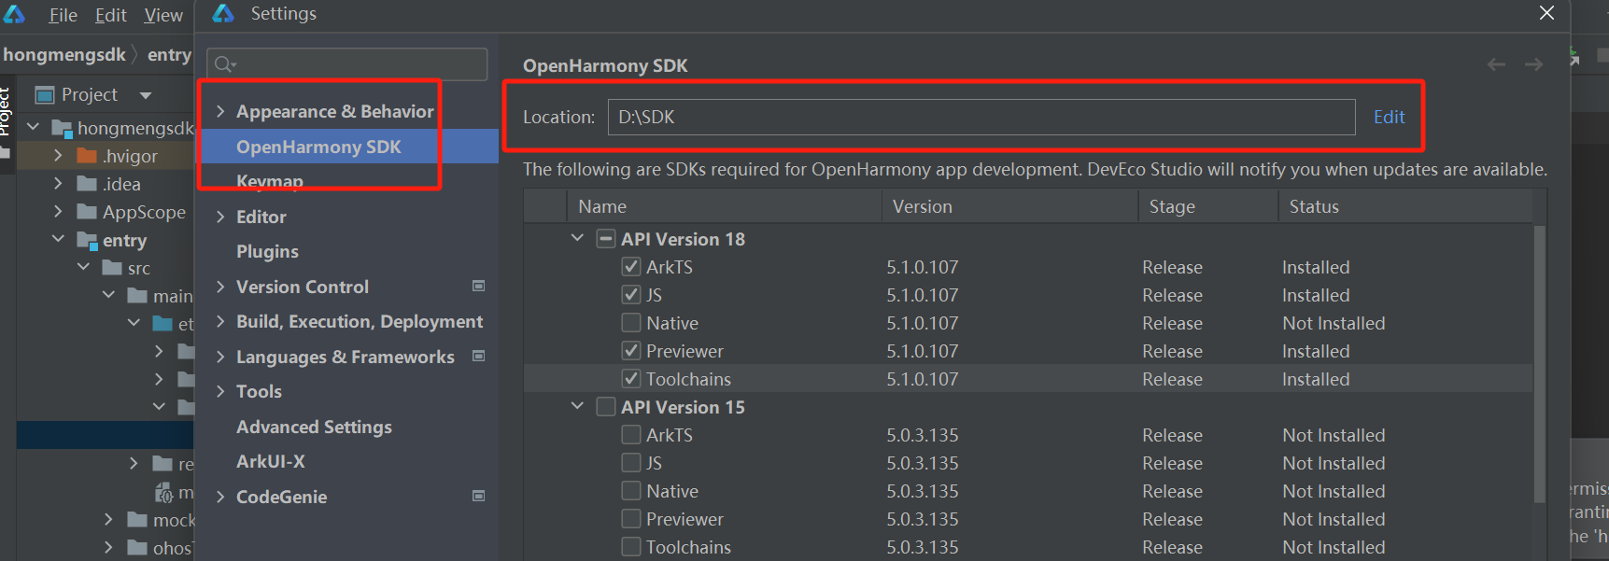This screenshot has height=561, width=1609.
Task: Collapse the API Version 18 group
Action: point(577,238)
